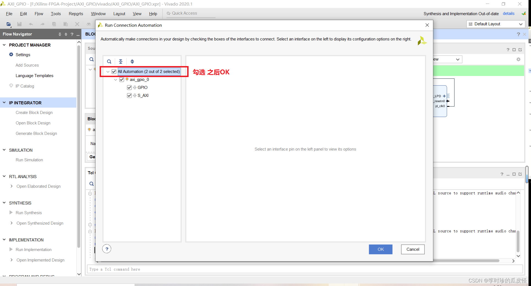Expand the Open Elaborated Design item
The width and height of the screenshot is (531, 286).
pyautogui.click(x=11, y=186)
